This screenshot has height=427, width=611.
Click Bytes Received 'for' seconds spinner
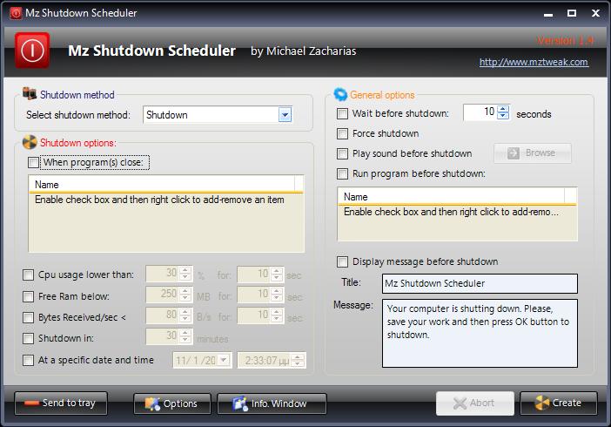click(277, 315)
